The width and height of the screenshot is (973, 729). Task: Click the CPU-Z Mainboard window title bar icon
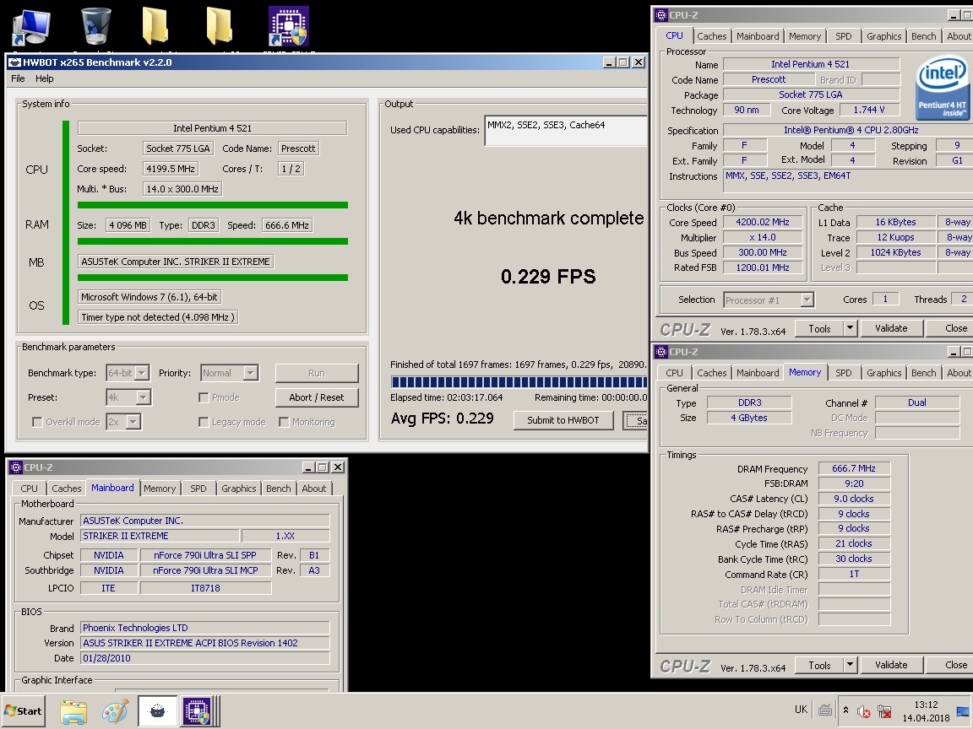16,467
